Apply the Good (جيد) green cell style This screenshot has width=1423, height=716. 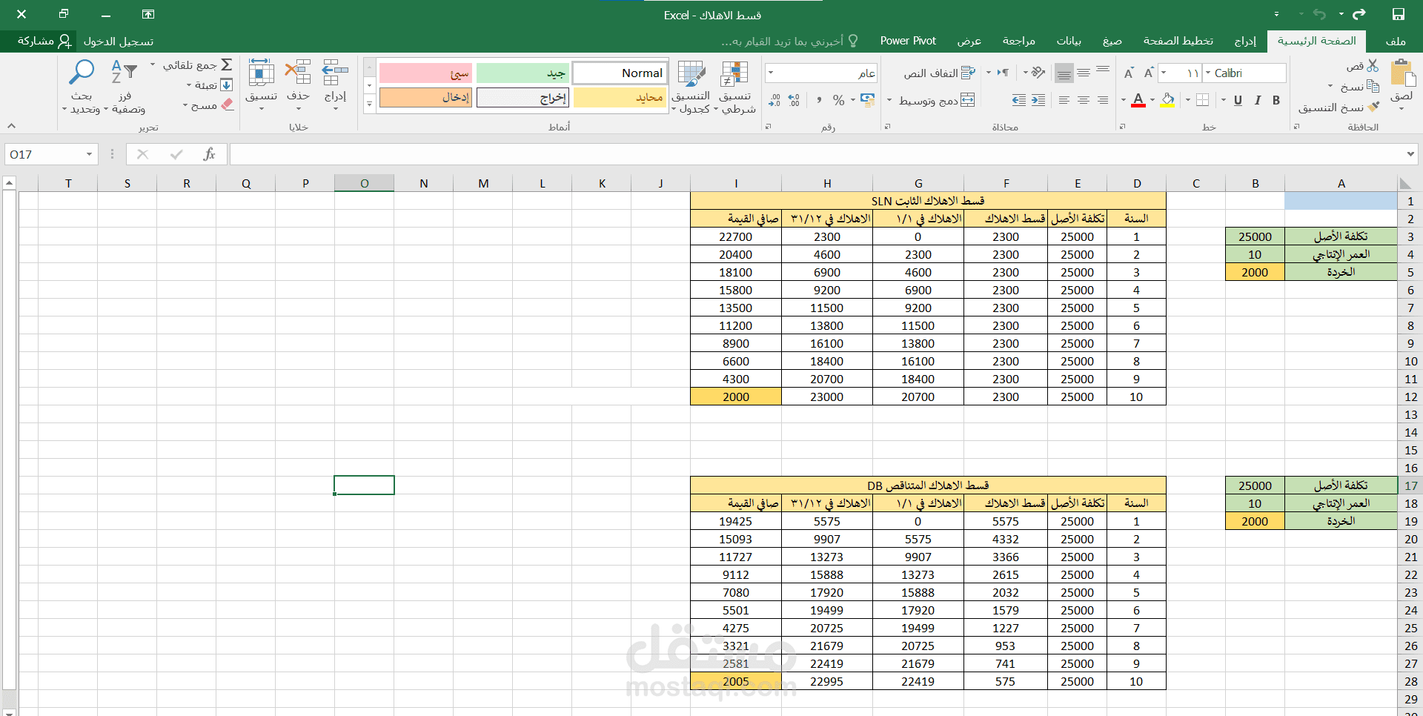coord(523,73)
